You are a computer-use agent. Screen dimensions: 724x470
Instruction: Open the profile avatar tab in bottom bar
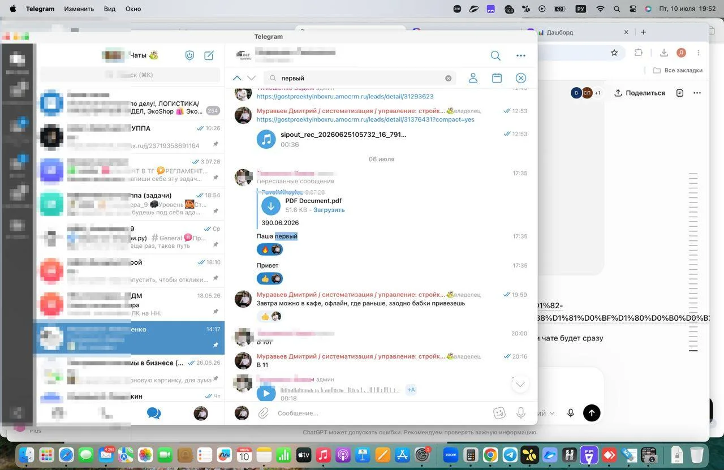point(201,413)
